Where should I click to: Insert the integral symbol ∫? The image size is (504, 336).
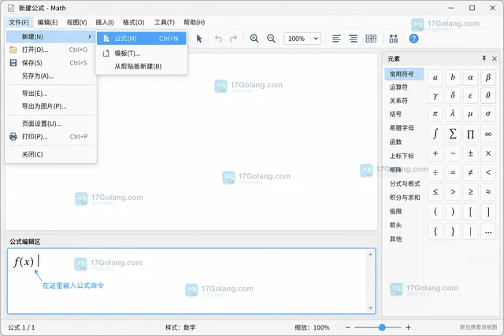435,134
